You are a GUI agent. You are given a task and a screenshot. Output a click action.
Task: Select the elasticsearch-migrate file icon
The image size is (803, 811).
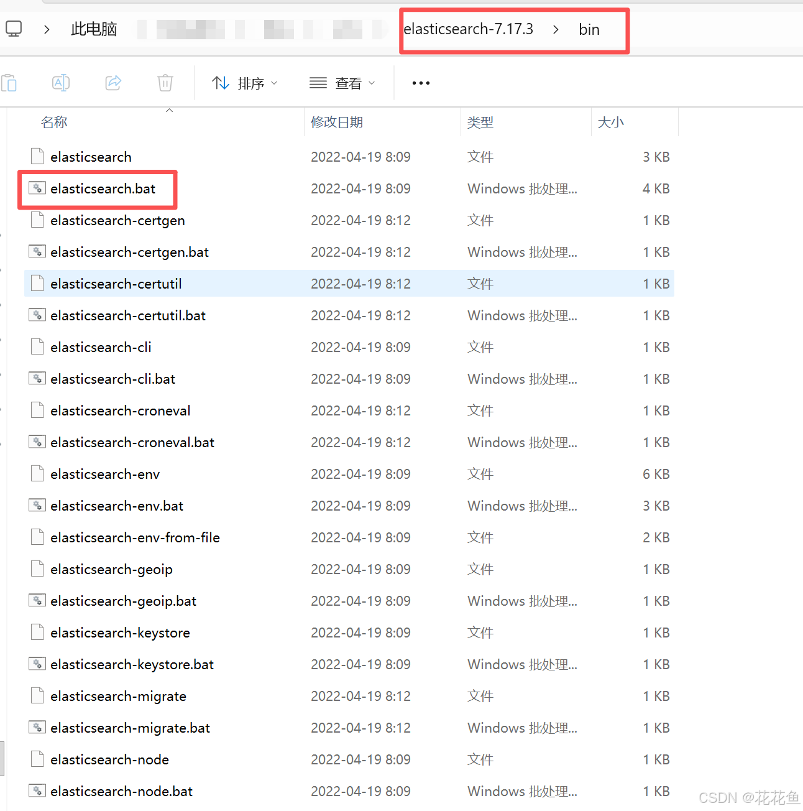tap(37, 696)
